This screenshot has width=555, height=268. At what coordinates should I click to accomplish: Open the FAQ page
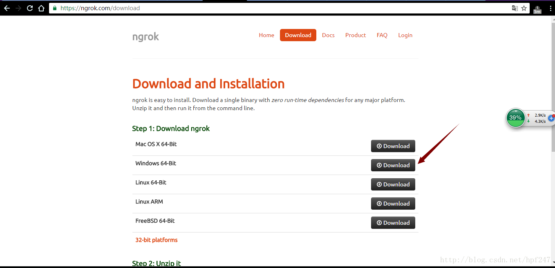pos(382,35)
